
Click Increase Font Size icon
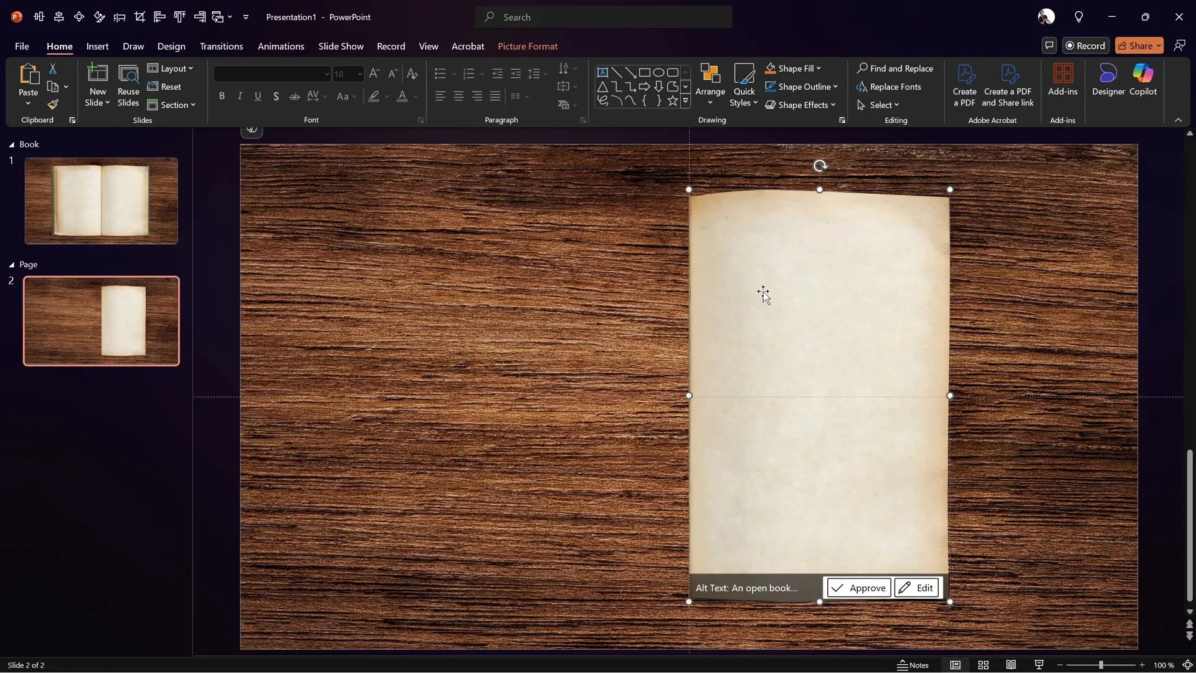pos(374,74)
